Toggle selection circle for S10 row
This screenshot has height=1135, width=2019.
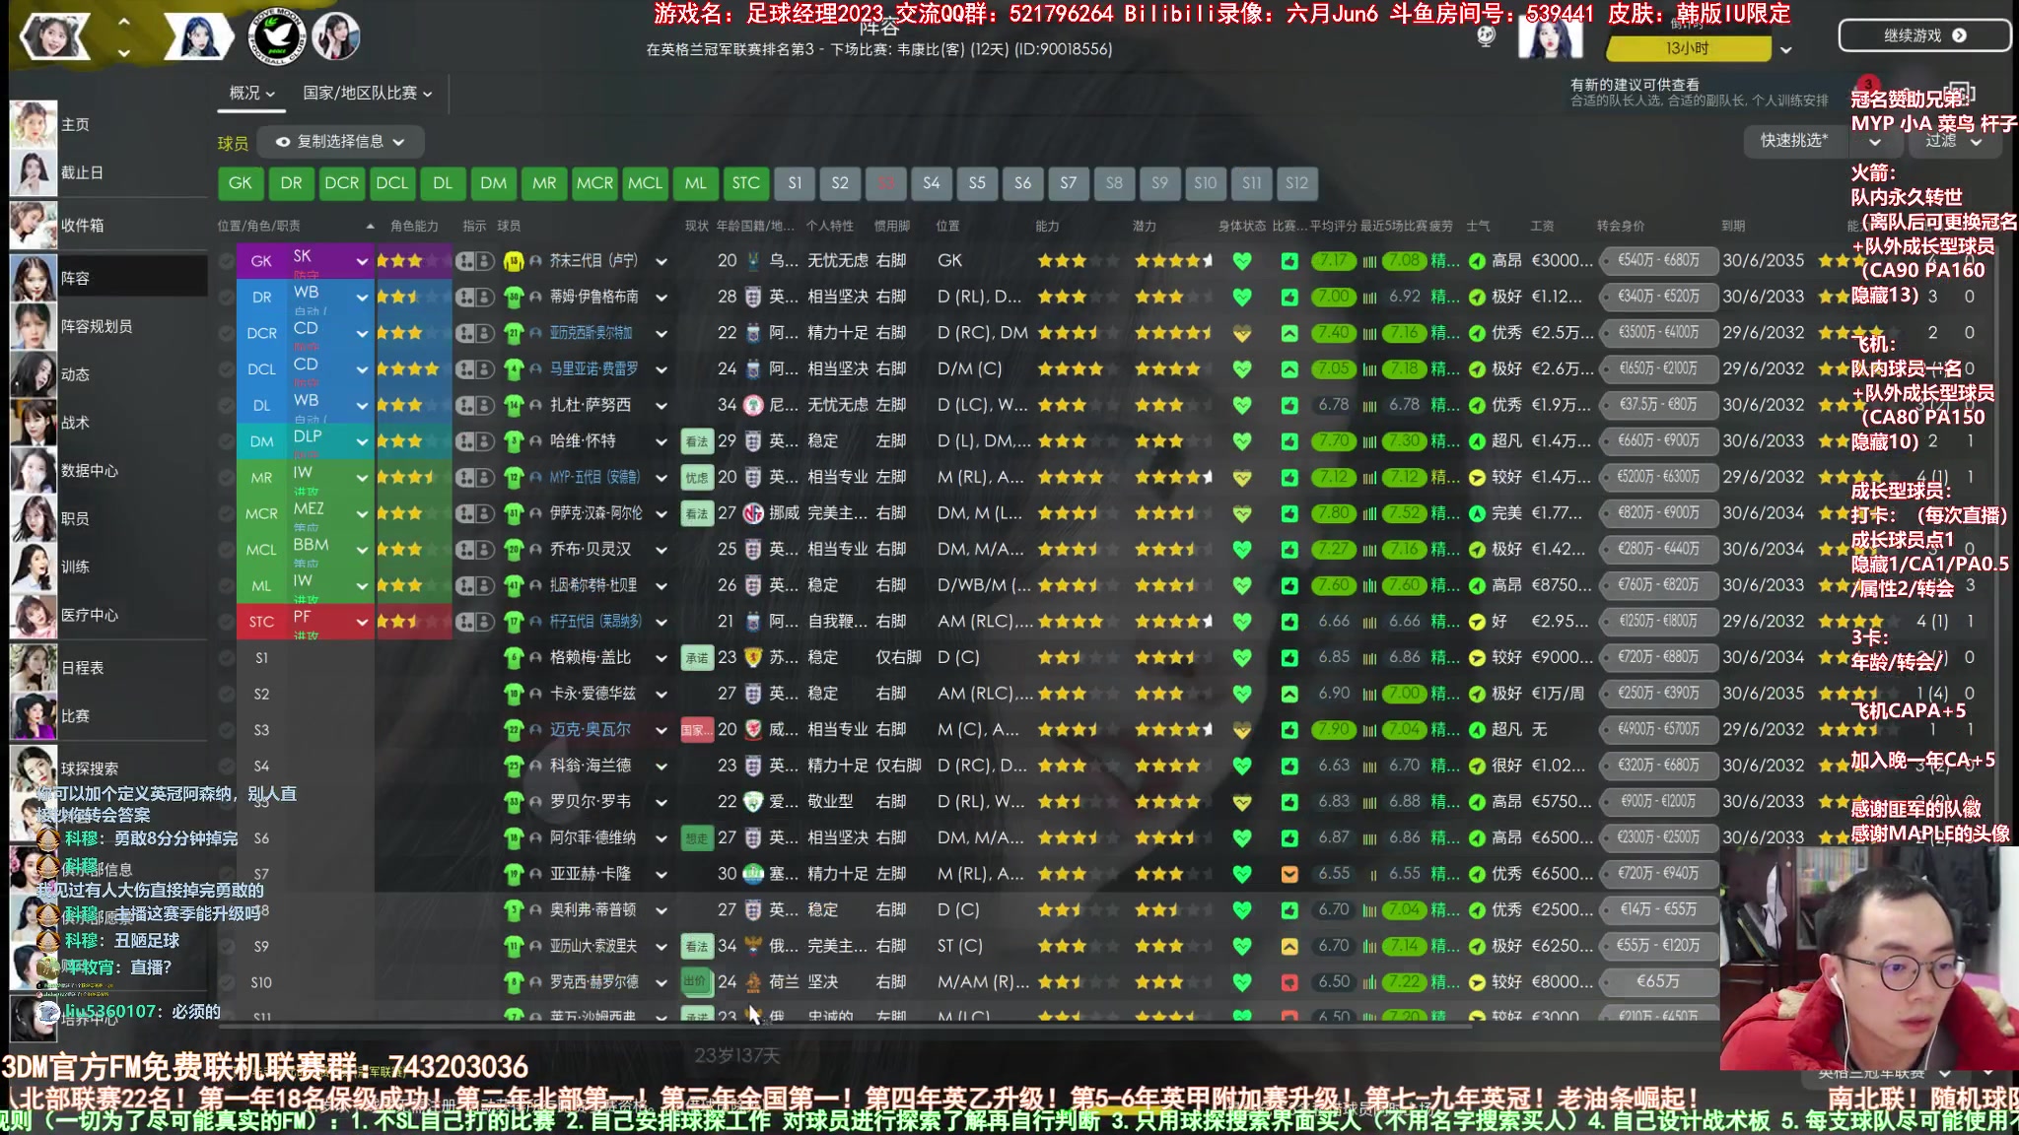tap(227, 982)
